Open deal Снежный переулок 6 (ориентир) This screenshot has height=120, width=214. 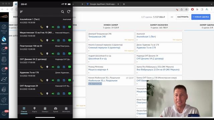tap(104, 48)
